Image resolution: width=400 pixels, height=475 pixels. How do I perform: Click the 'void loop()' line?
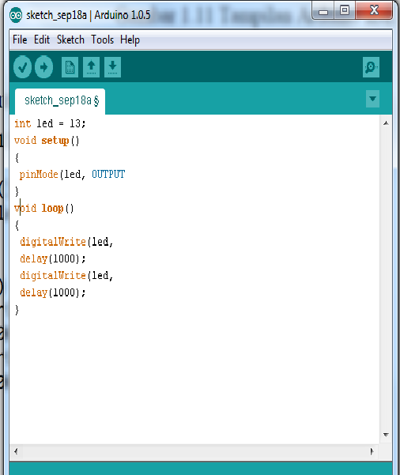[44, 209]
